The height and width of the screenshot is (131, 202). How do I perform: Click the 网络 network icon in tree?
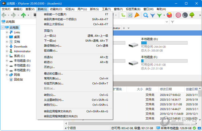tap(11, 75)
